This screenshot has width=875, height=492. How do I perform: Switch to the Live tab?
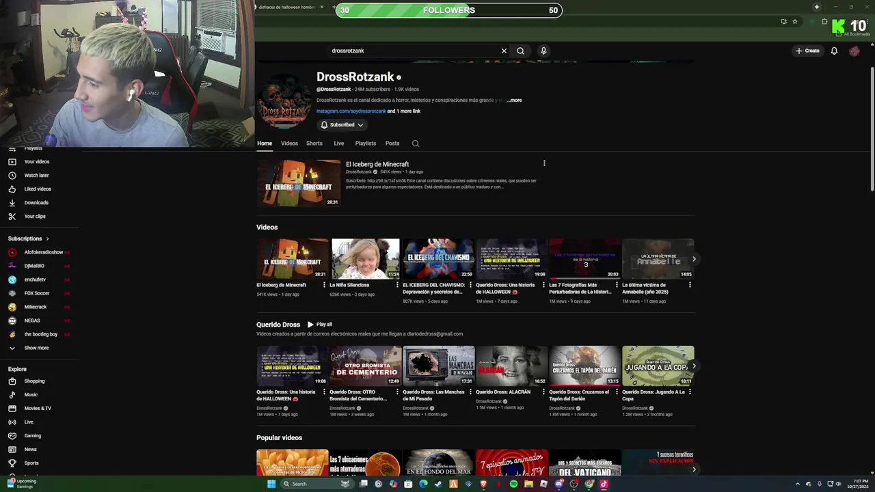(338, 143)
